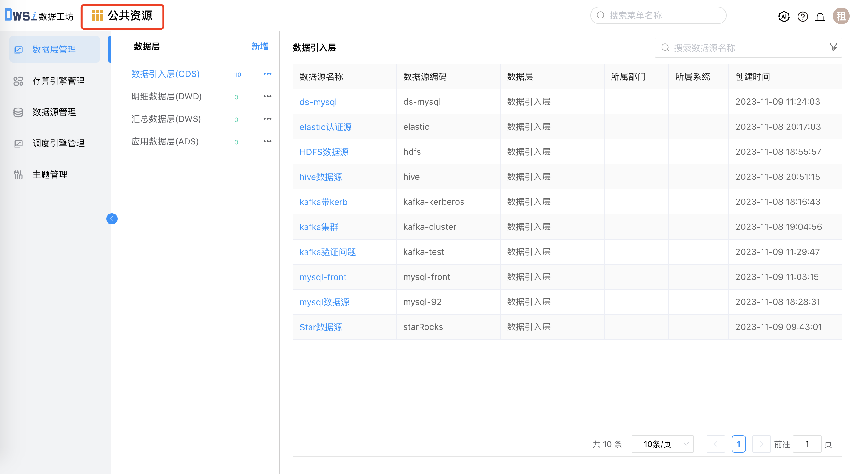The height and width of the screenshot is (474, 866).
Task: Open the ellipsis menu for 数据引入层(ODS)
Action: coord(267,73)
